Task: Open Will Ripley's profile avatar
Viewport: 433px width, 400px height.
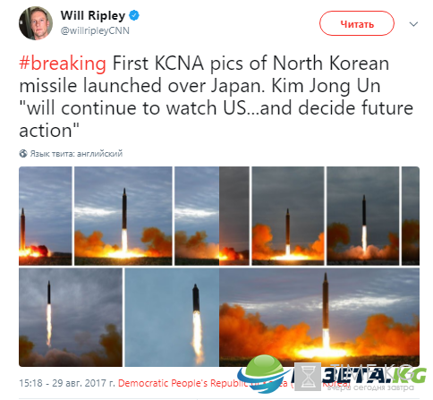Action: tap(36, 23)
